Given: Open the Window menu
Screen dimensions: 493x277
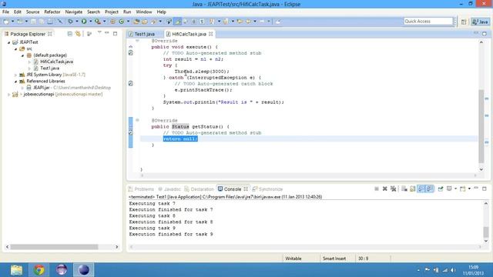Looking at the screenshot, I should click(x=144, y=12).
